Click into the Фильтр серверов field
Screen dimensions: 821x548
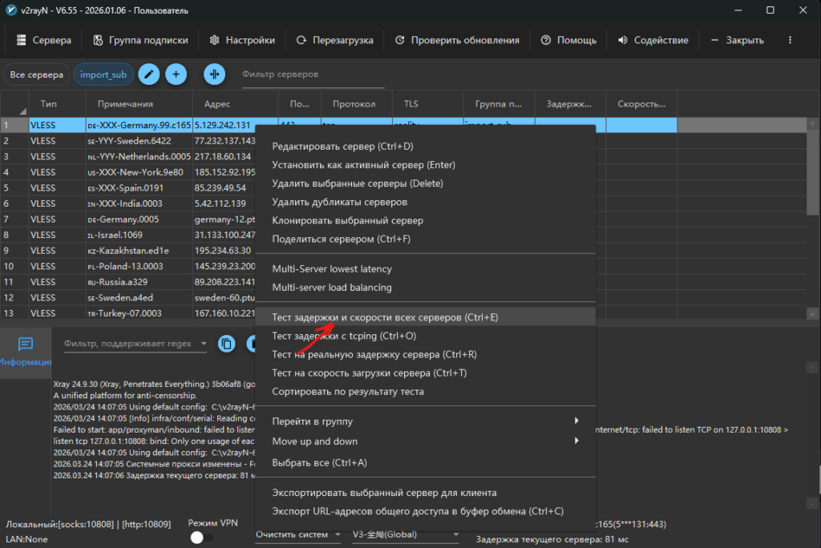[313, 75]
